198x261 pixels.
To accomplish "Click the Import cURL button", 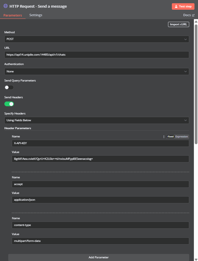I will 179,24.
